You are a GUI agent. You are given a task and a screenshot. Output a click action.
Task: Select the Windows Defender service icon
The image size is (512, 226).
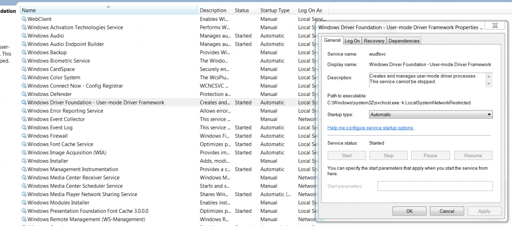point(24,94)
